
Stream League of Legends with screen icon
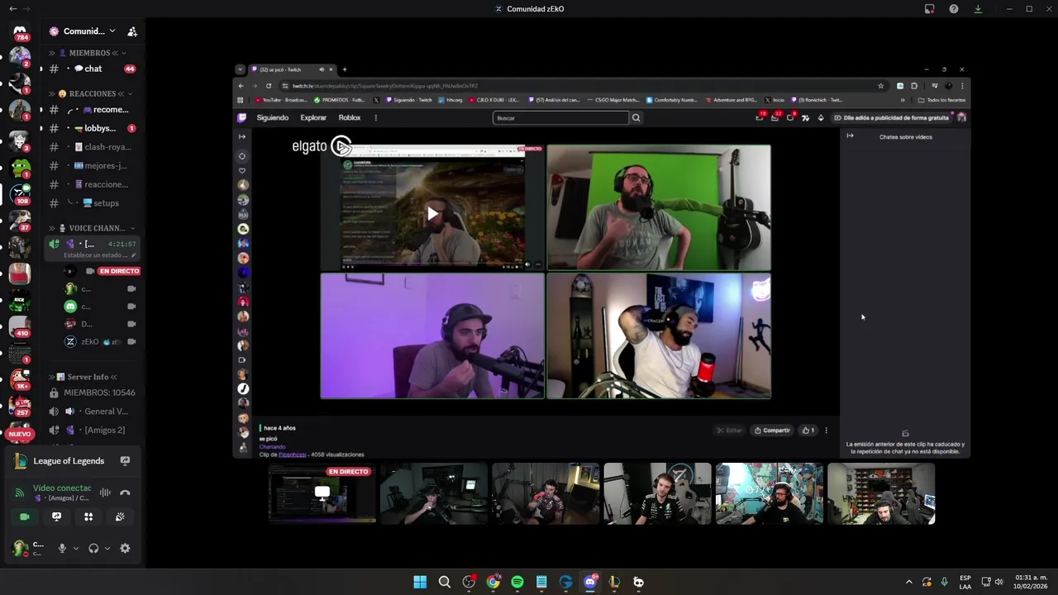coord(125,461)
